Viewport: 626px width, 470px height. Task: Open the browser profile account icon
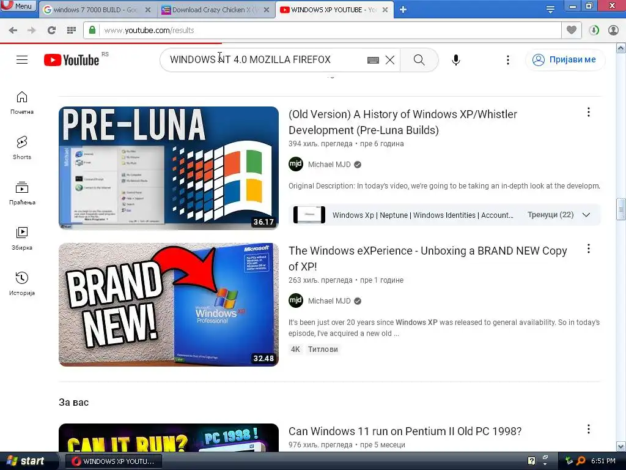click(x=613, y=30)
